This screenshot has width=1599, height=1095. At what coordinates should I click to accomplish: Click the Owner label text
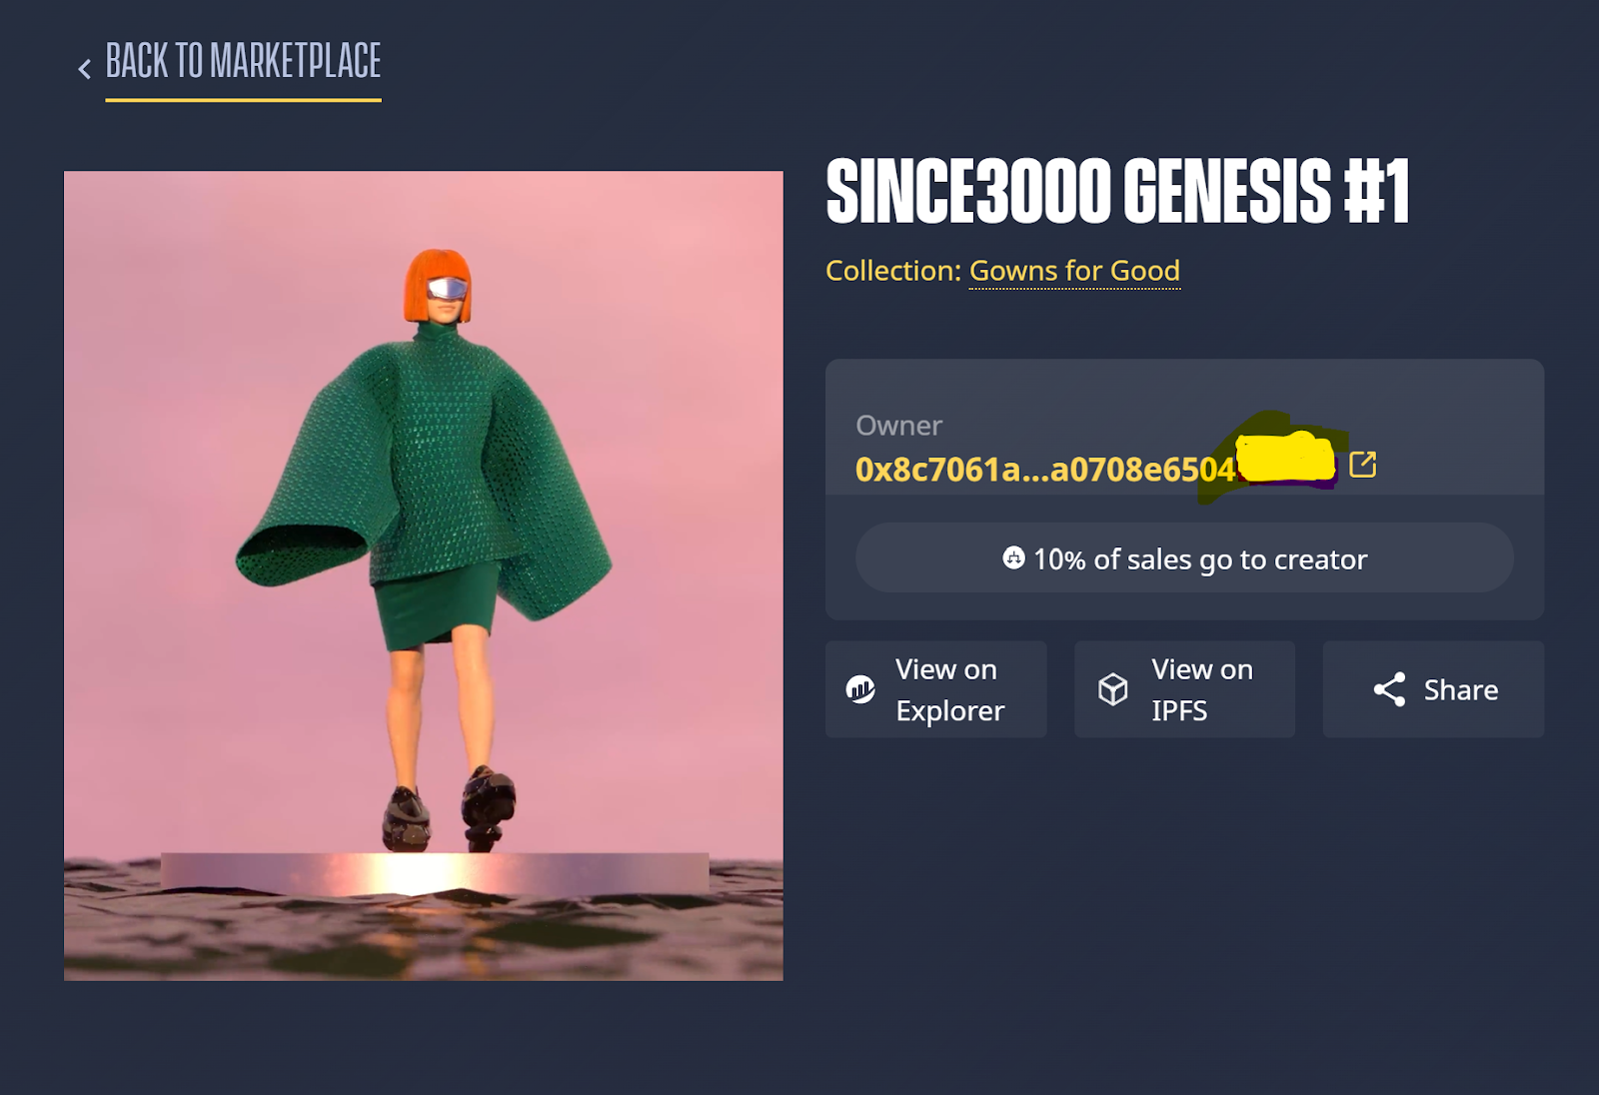coord(898,426)
